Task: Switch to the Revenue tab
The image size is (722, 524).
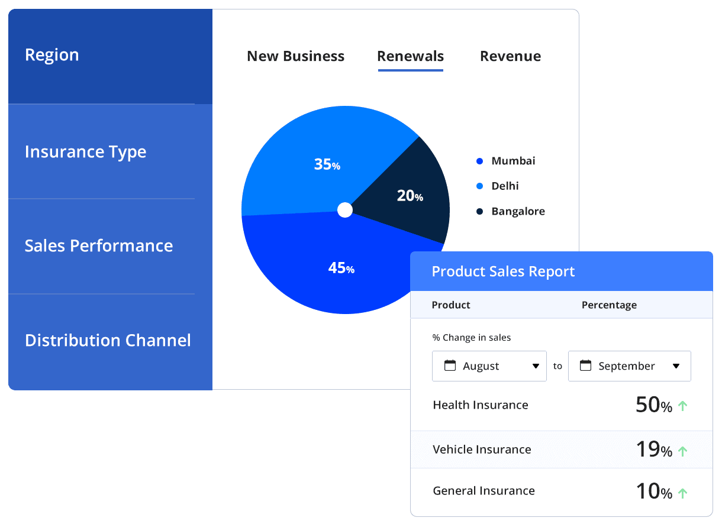Action: pos(510,56)
